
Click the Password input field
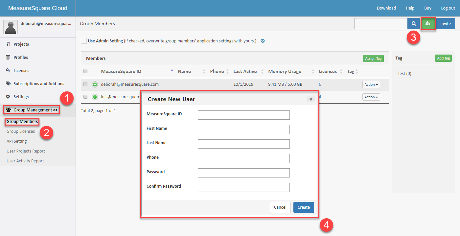click(244, 173)
